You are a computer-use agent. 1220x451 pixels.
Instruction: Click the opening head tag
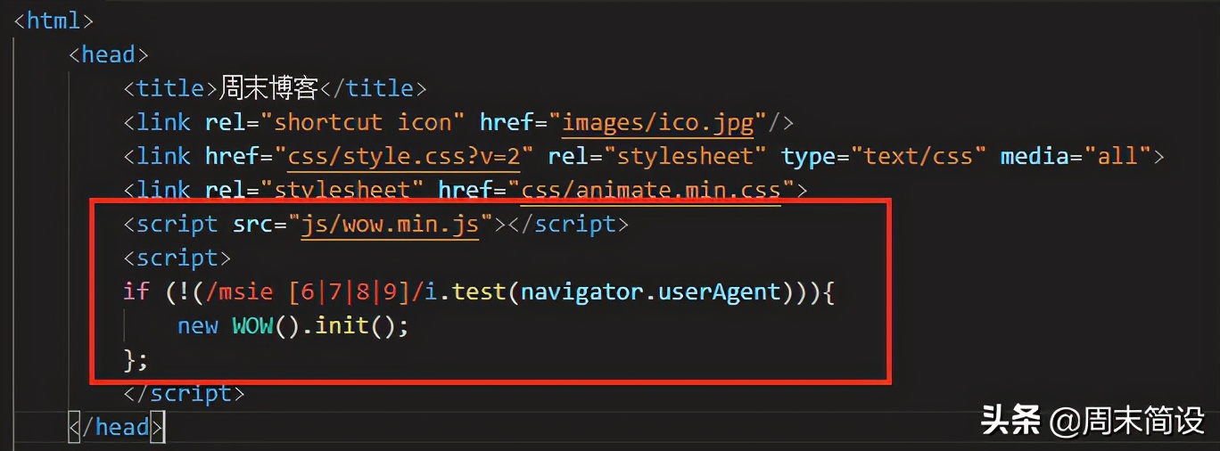[x=108, y=54]
